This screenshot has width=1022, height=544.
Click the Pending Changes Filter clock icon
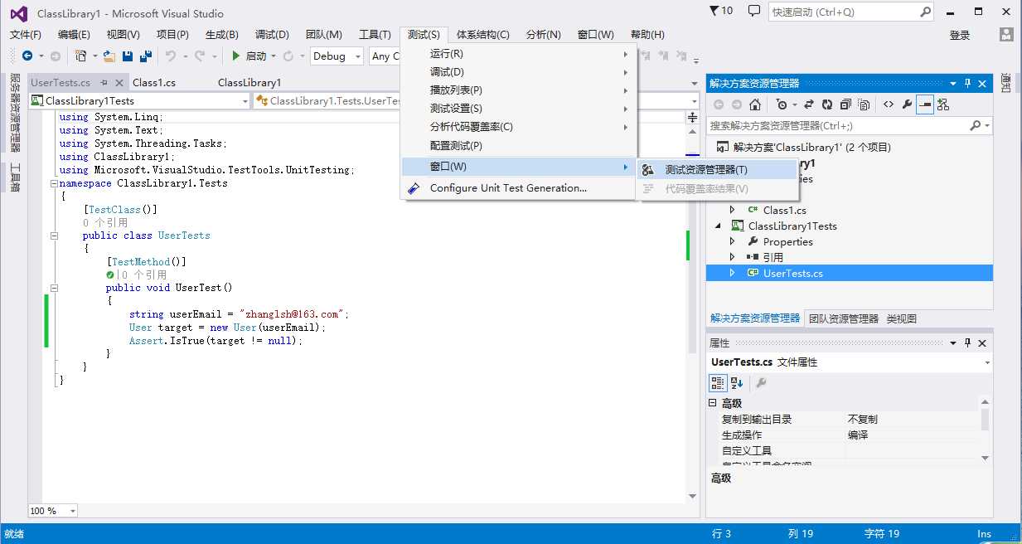tap(782, 104)
